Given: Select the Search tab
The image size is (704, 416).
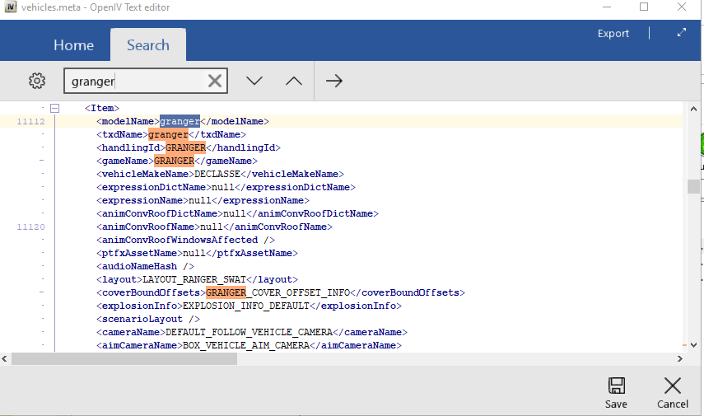Looking at the screenshot, I should (x=148, y=45).
